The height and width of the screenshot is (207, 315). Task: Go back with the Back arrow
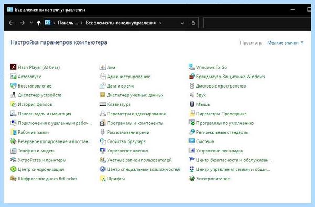coord(11,23)
